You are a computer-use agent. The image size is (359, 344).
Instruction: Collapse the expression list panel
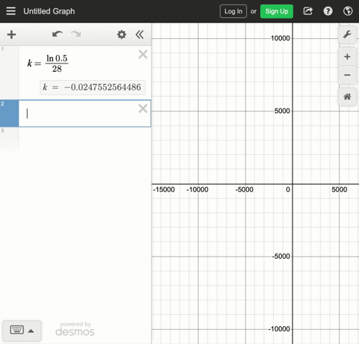[x=140, y=34]
